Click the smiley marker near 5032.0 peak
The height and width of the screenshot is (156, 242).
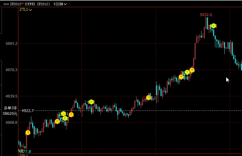click(x=213, y=26)
